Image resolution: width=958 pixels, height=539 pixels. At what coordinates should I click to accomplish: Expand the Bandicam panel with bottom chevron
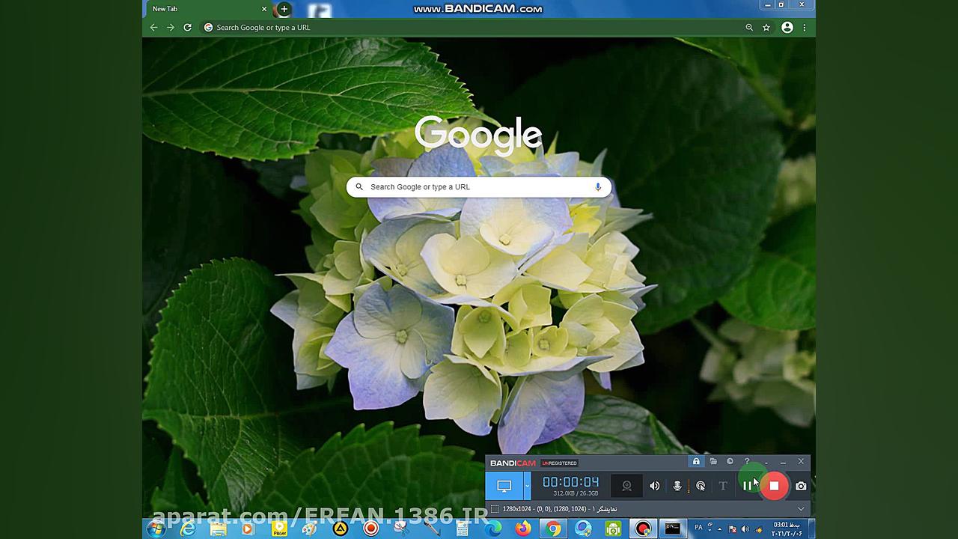coord(801,509)
